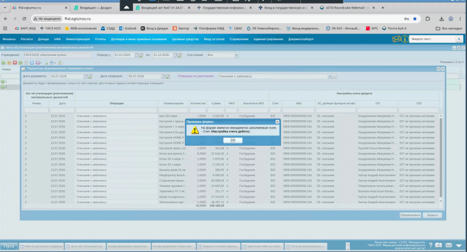The width and height of the screenshot is (467, 252).
Task: Open the Операция по умолчанию selection ellipsis
Action: pos(334,77)
